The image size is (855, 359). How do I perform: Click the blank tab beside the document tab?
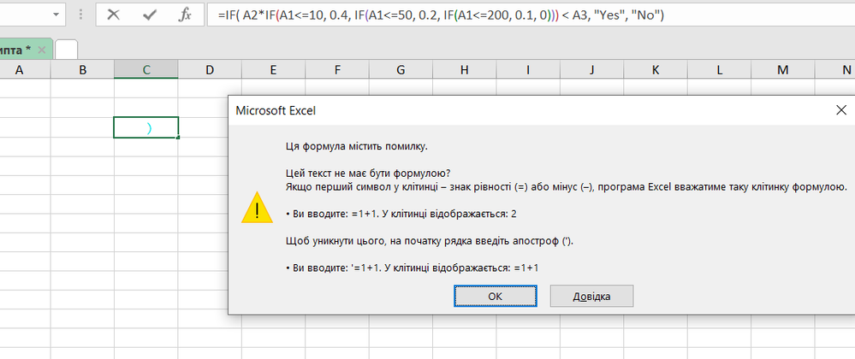point(67,50)
